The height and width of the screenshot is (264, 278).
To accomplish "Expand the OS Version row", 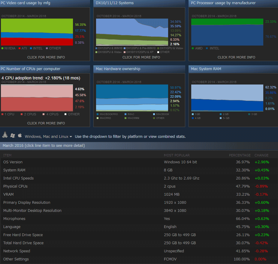I will [139, 162].
